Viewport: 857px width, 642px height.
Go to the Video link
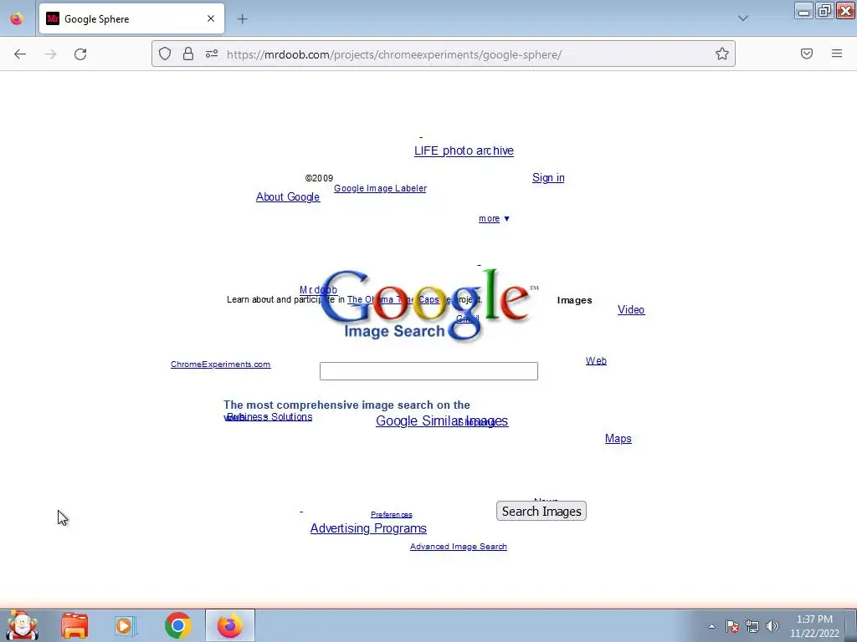pyautogui.click(x=631, y=309)
